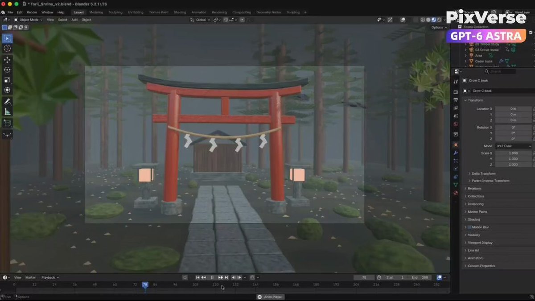
Task: Open the Output properties tab
Action: (455, 100)
